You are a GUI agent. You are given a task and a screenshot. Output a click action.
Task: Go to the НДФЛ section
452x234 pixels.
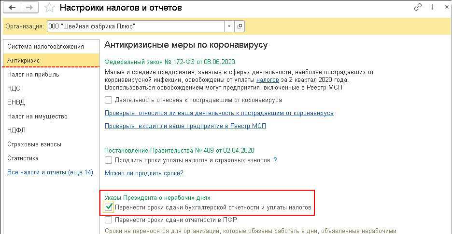(17, 130)
